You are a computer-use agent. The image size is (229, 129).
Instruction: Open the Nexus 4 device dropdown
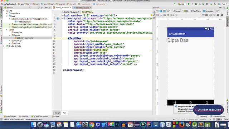[177, 11]
